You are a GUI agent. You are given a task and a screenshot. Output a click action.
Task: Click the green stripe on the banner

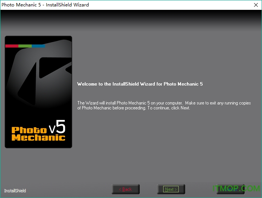tap(25, 46)
